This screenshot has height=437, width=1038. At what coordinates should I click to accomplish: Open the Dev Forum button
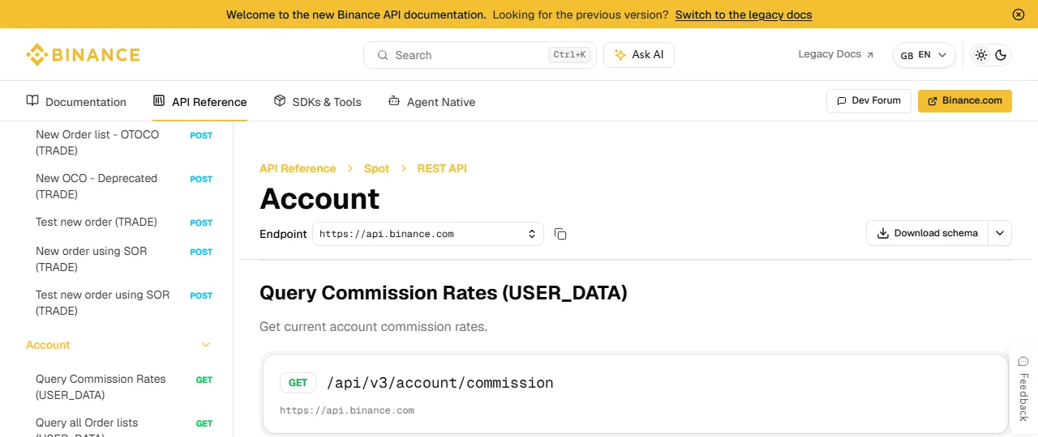869,101
